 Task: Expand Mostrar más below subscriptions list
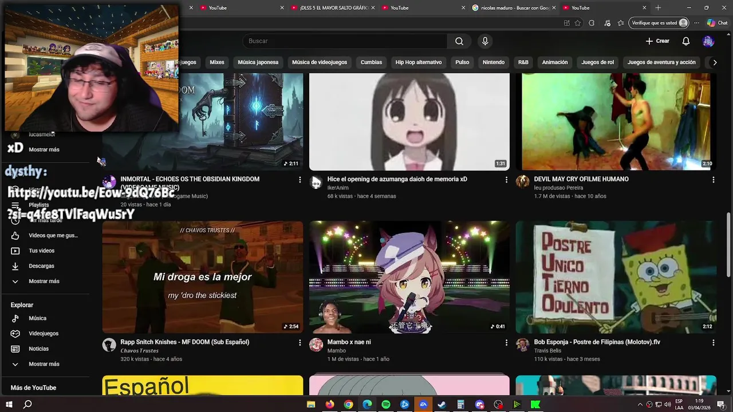tap(45, 149)
